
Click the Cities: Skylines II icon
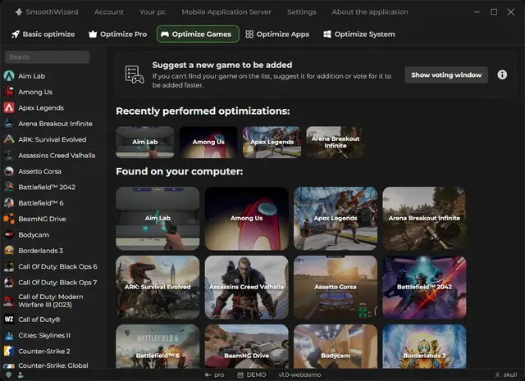(9, 335)
